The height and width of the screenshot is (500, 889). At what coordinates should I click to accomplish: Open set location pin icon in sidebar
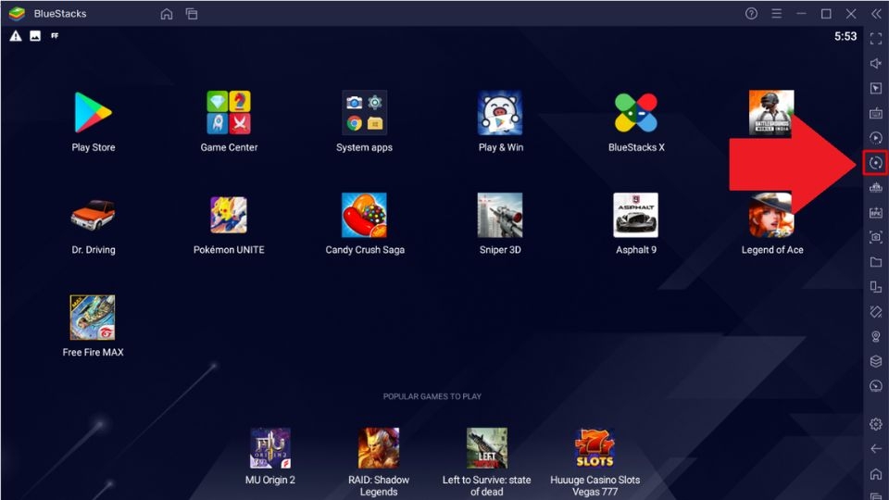point(876,337)
